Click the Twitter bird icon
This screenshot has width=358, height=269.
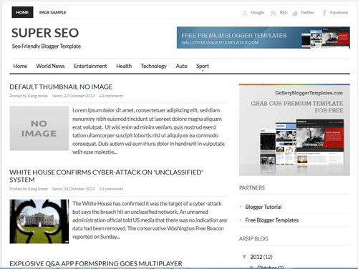[295, 13]
